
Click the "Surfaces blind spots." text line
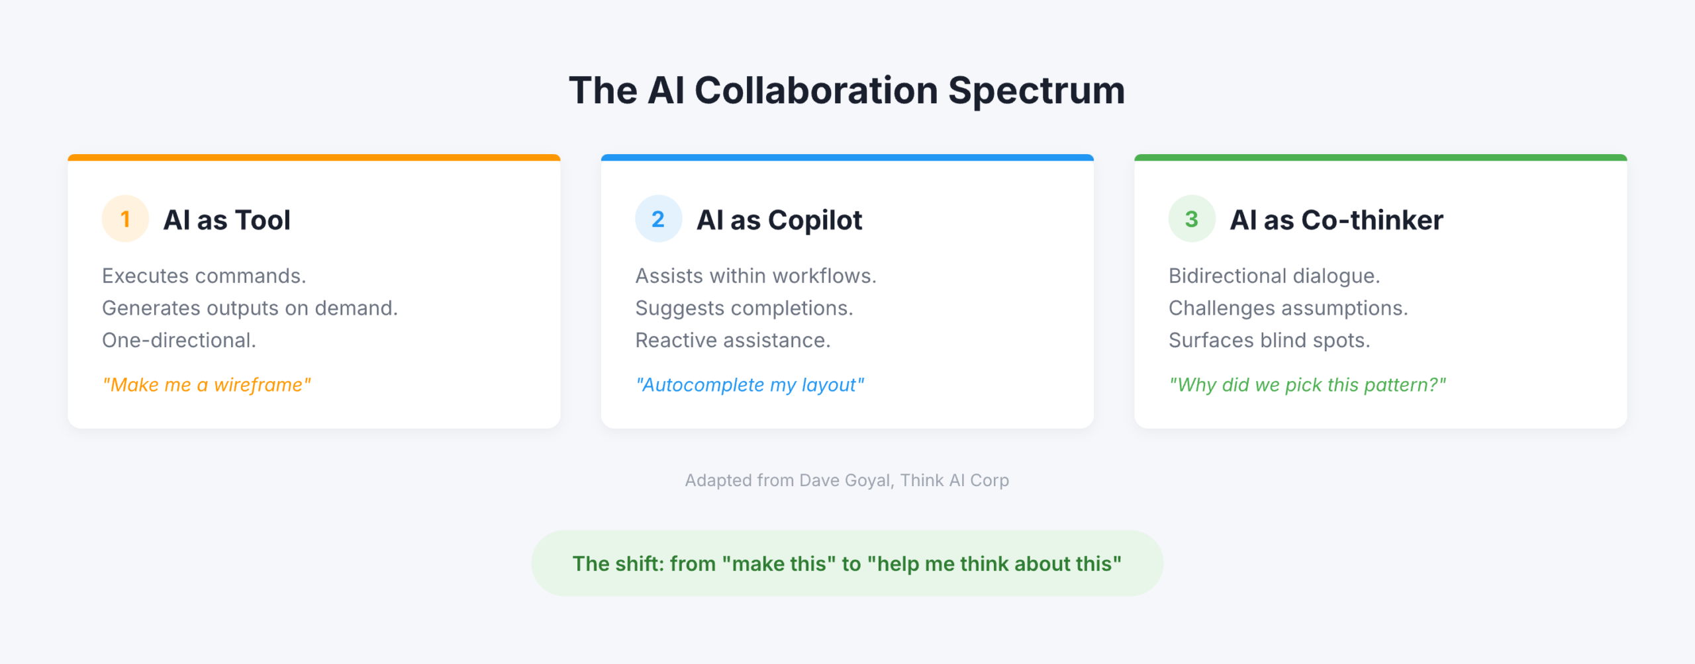(x=1269, y=341)
